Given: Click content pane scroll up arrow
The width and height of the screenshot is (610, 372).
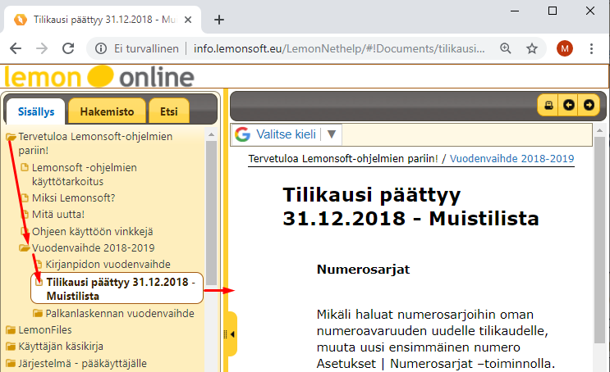Looking at the screenshot, I should pos(599,130).
